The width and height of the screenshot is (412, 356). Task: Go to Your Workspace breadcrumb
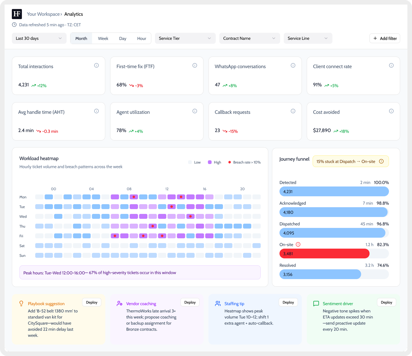click(x=43, y=14)
